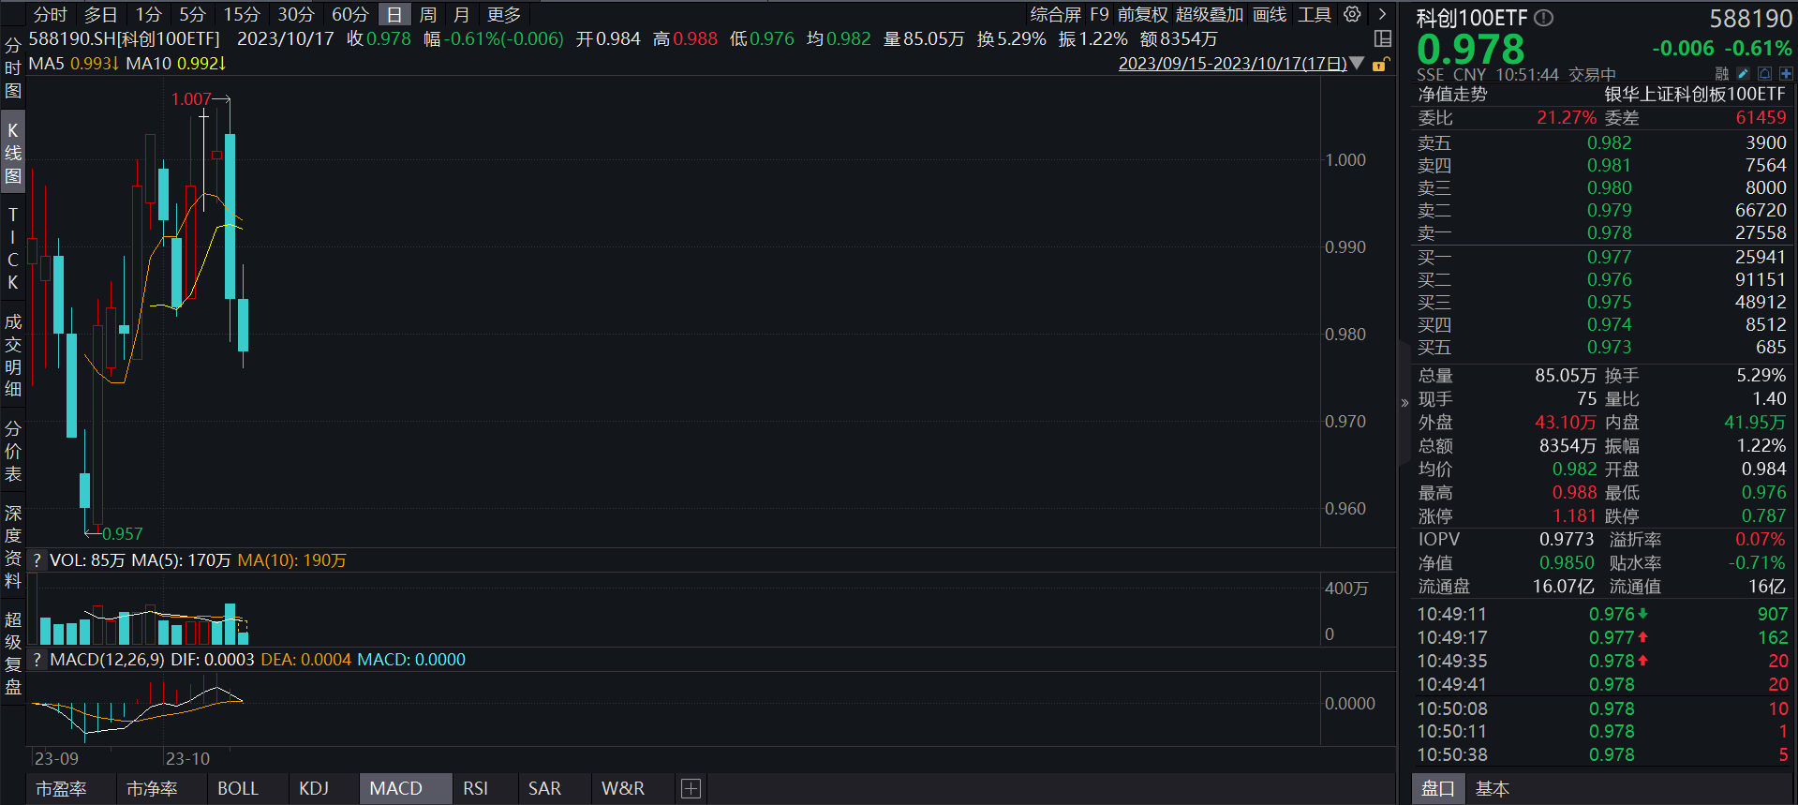
Task: Switch to the KDJ indicator tab
Action: pyautogui.click(x=314, y=789)
